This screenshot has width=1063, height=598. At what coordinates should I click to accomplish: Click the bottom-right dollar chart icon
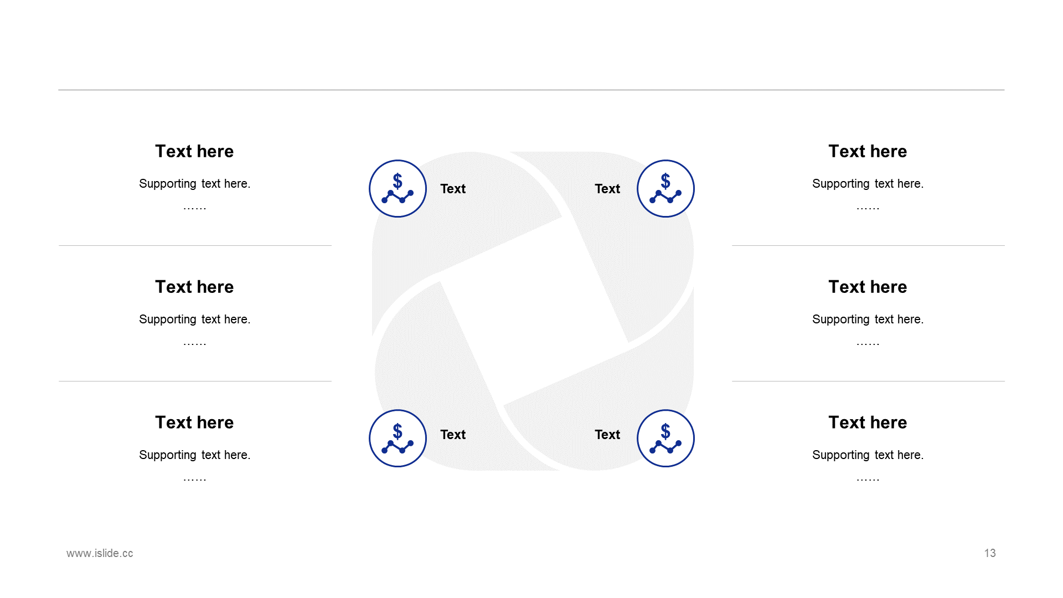coord(665,439)
